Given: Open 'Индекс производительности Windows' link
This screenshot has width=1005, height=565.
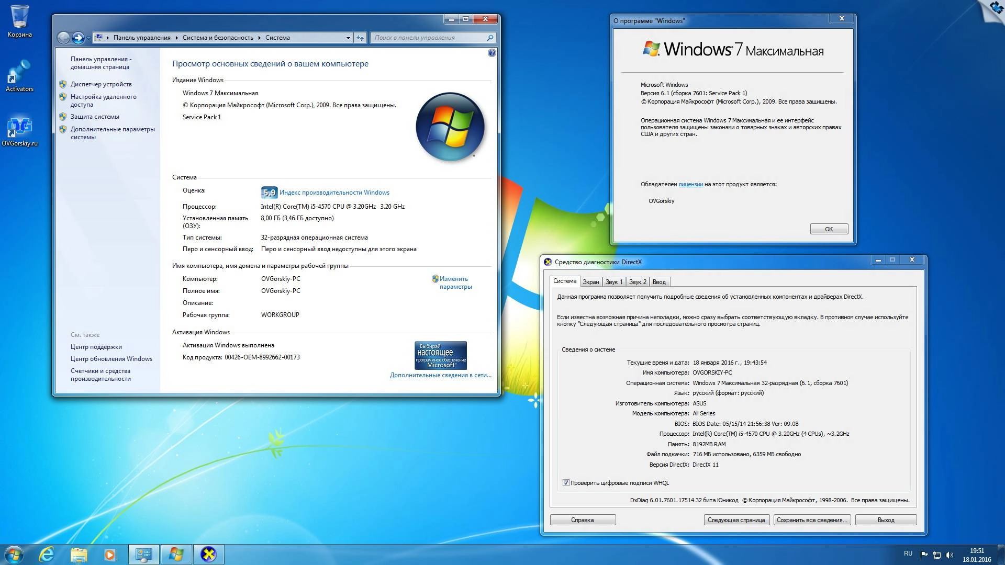Looking at the screenshot, I should [334, 193].
